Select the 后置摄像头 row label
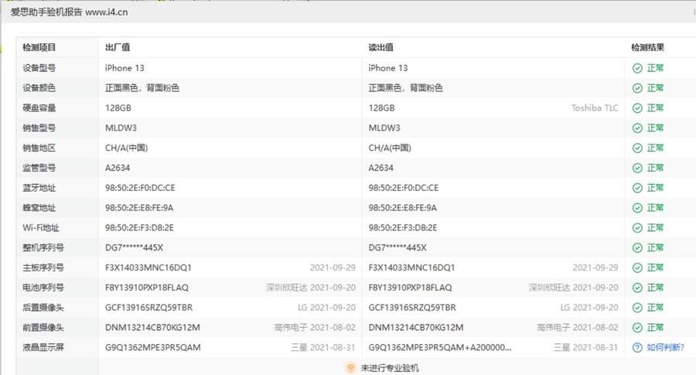Screen dimensions: 696x375 tap(43, 308)
